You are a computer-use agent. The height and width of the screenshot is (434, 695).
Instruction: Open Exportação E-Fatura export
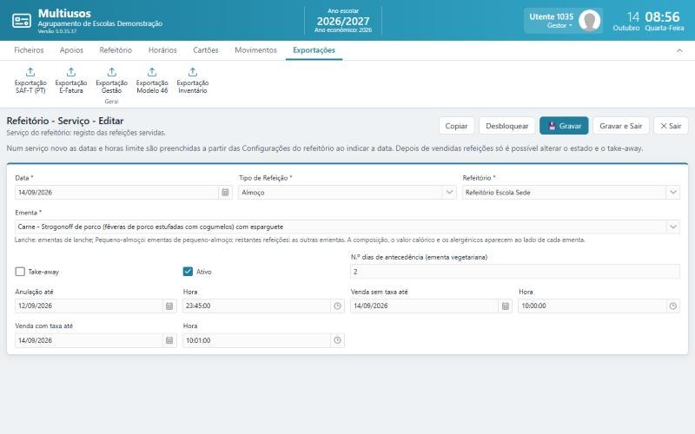[x=71, y=81]
